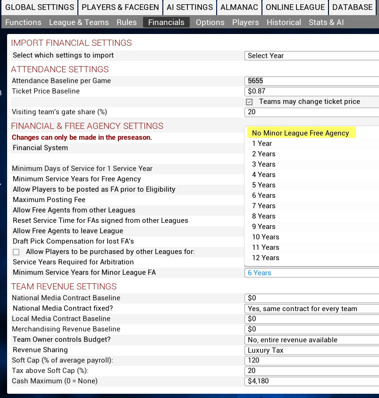Viewport: 379px width, 398px height.
Task: Enable Allow Players to be purchased checkbox
Action: coord(16,252)
